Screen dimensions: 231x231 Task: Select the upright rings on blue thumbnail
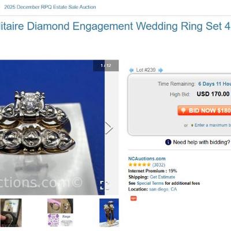point(109,213)
